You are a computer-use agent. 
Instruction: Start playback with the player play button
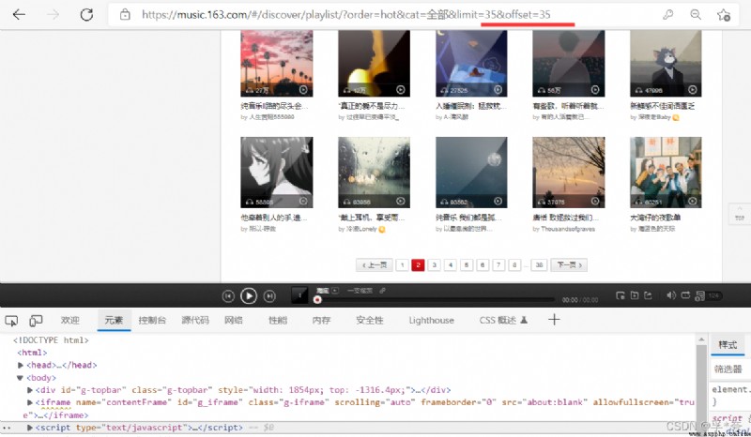click(x=249, y=296)
